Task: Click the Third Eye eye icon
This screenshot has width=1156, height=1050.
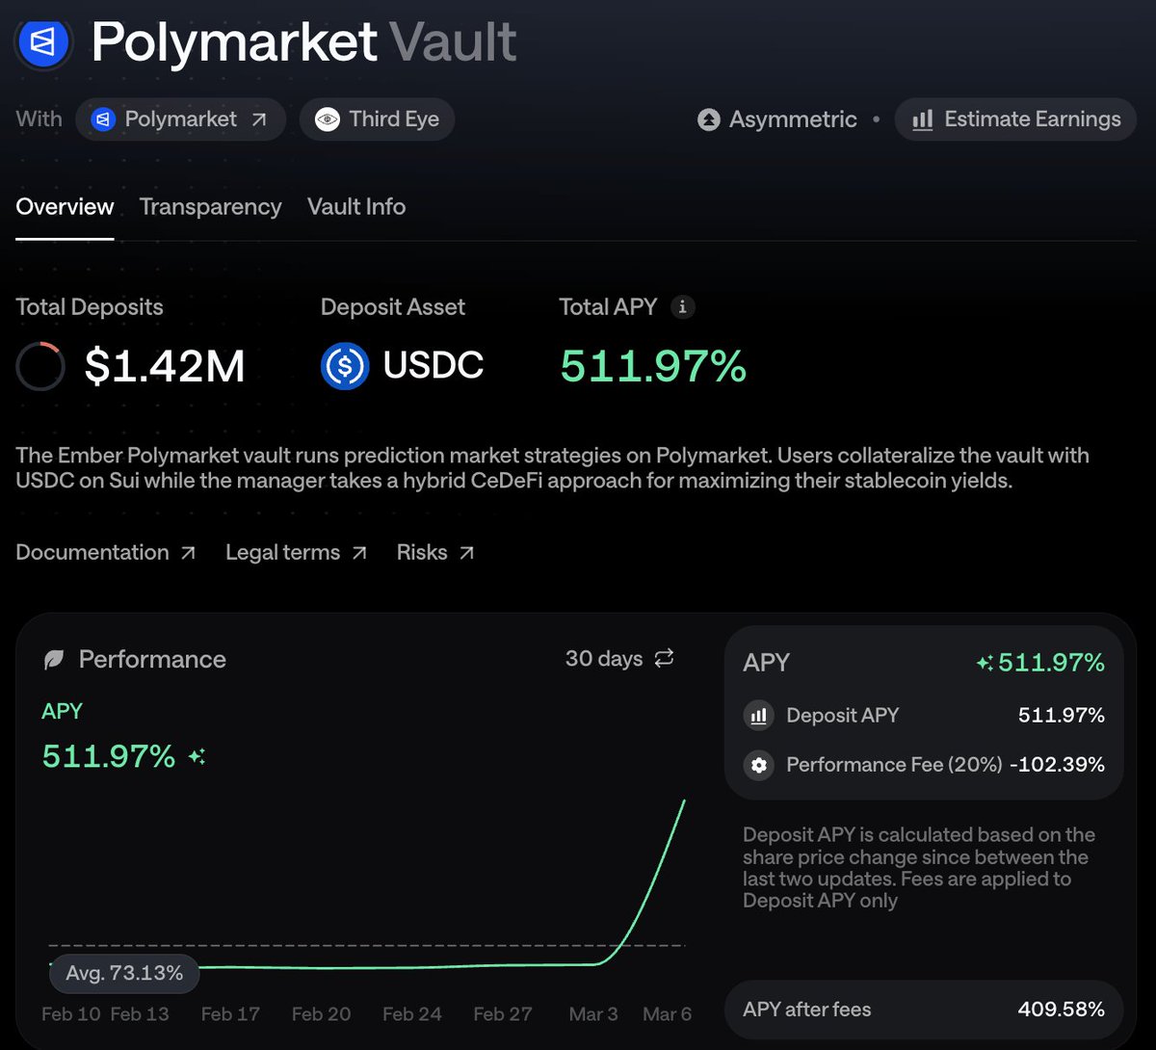Action: coord(328,119)
